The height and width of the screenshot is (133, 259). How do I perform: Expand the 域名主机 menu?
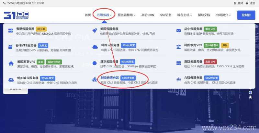185,15
